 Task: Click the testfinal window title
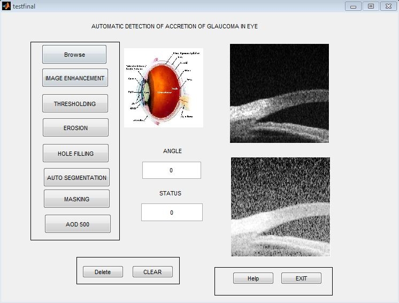[24, 6]
